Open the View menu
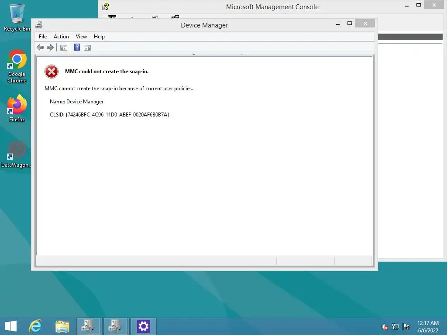The image size is (447, 335). [x=81, y=37]
